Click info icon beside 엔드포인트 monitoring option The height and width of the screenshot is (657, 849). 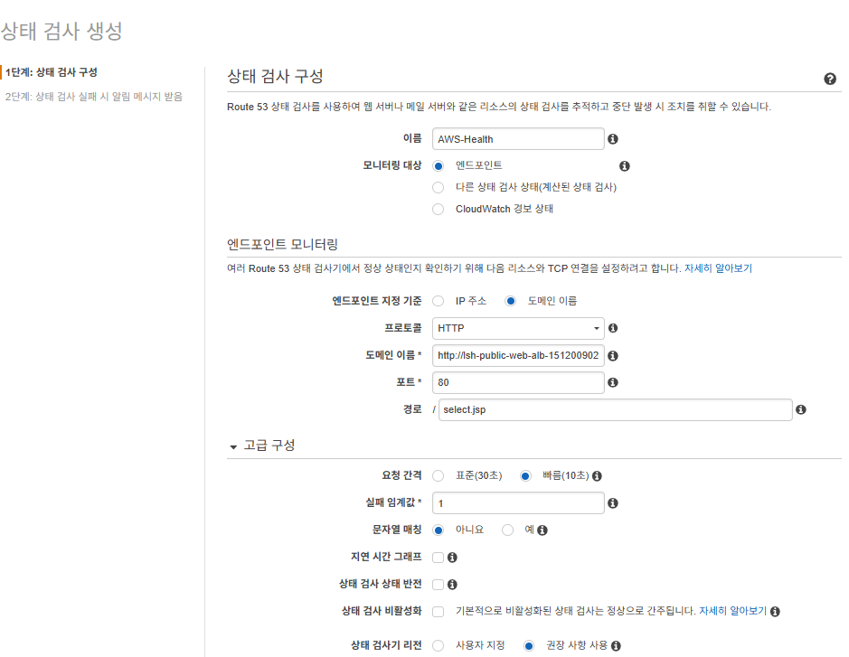tap(624, 166)
